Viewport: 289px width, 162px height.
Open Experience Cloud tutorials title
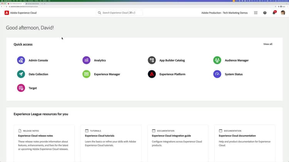click(99, 136)
